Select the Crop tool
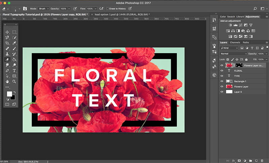The height and width of the screenshot is (163, 269). tap(7, 43)
